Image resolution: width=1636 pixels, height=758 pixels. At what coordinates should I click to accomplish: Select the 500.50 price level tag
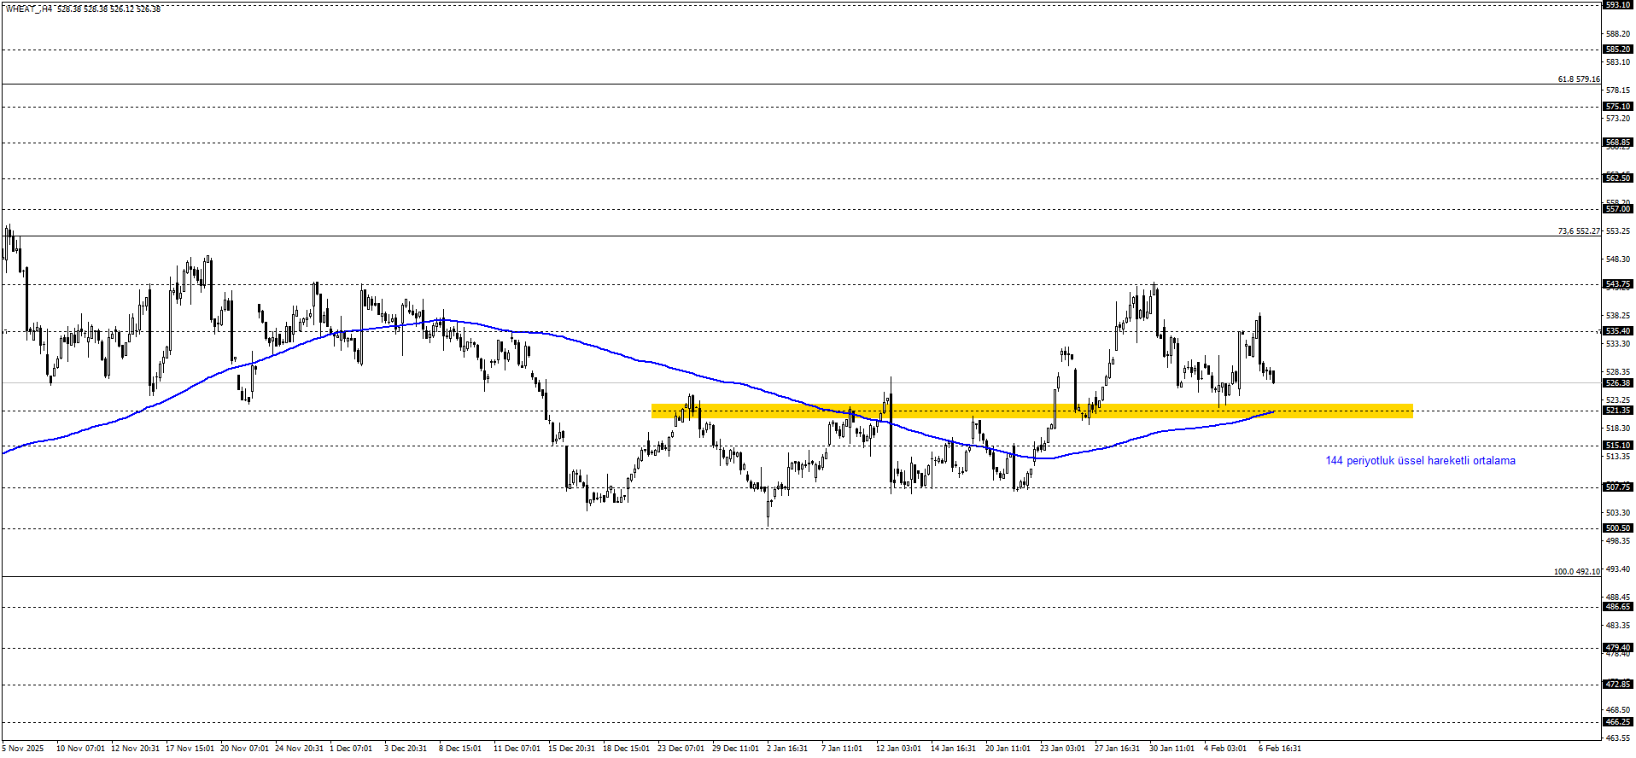(1617, 528)
